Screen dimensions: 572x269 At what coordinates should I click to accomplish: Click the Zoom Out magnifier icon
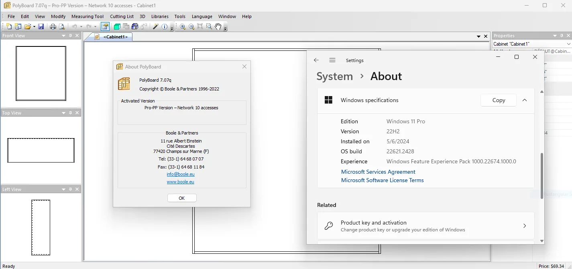[191, 26]
